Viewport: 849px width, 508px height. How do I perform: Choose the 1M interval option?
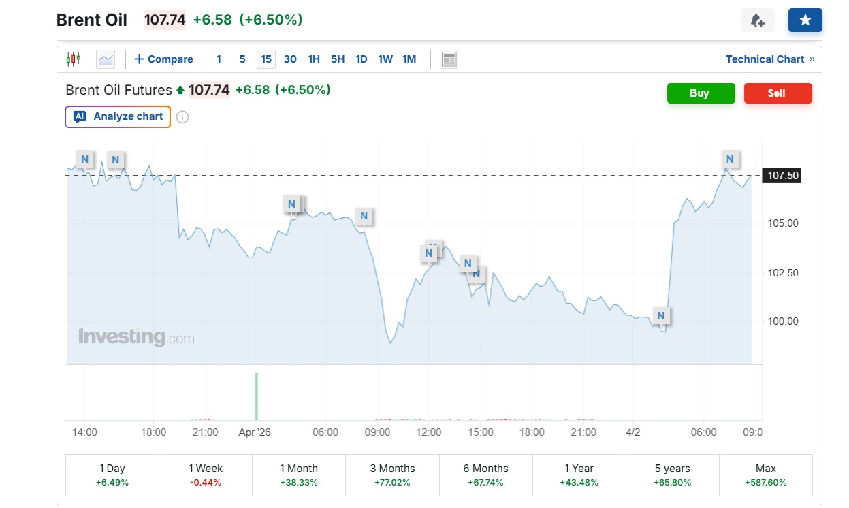tap(409, 59)
